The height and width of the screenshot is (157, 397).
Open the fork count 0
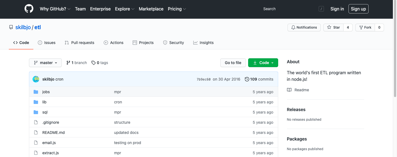tap(379, 27)
